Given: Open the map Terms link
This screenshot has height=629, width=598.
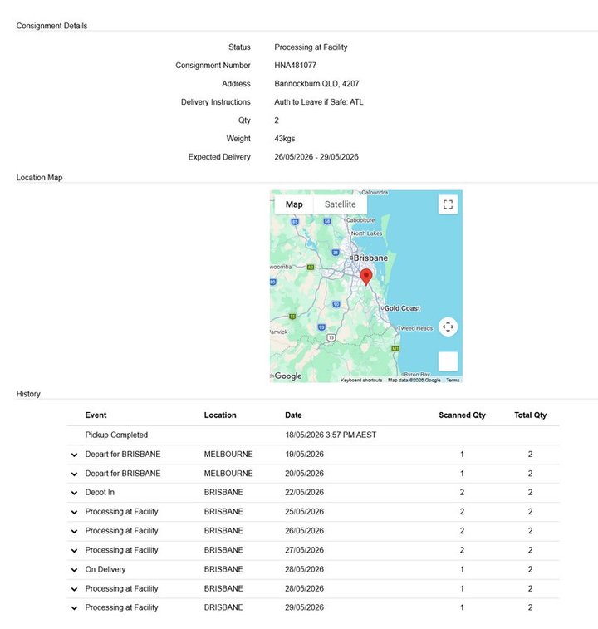Looking at the screenshot, I should [x=453, y=380].
